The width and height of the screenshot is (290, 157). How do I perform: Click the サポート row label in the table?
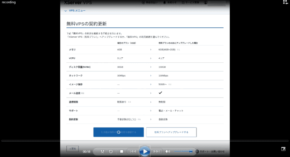[x=74, y=111]
